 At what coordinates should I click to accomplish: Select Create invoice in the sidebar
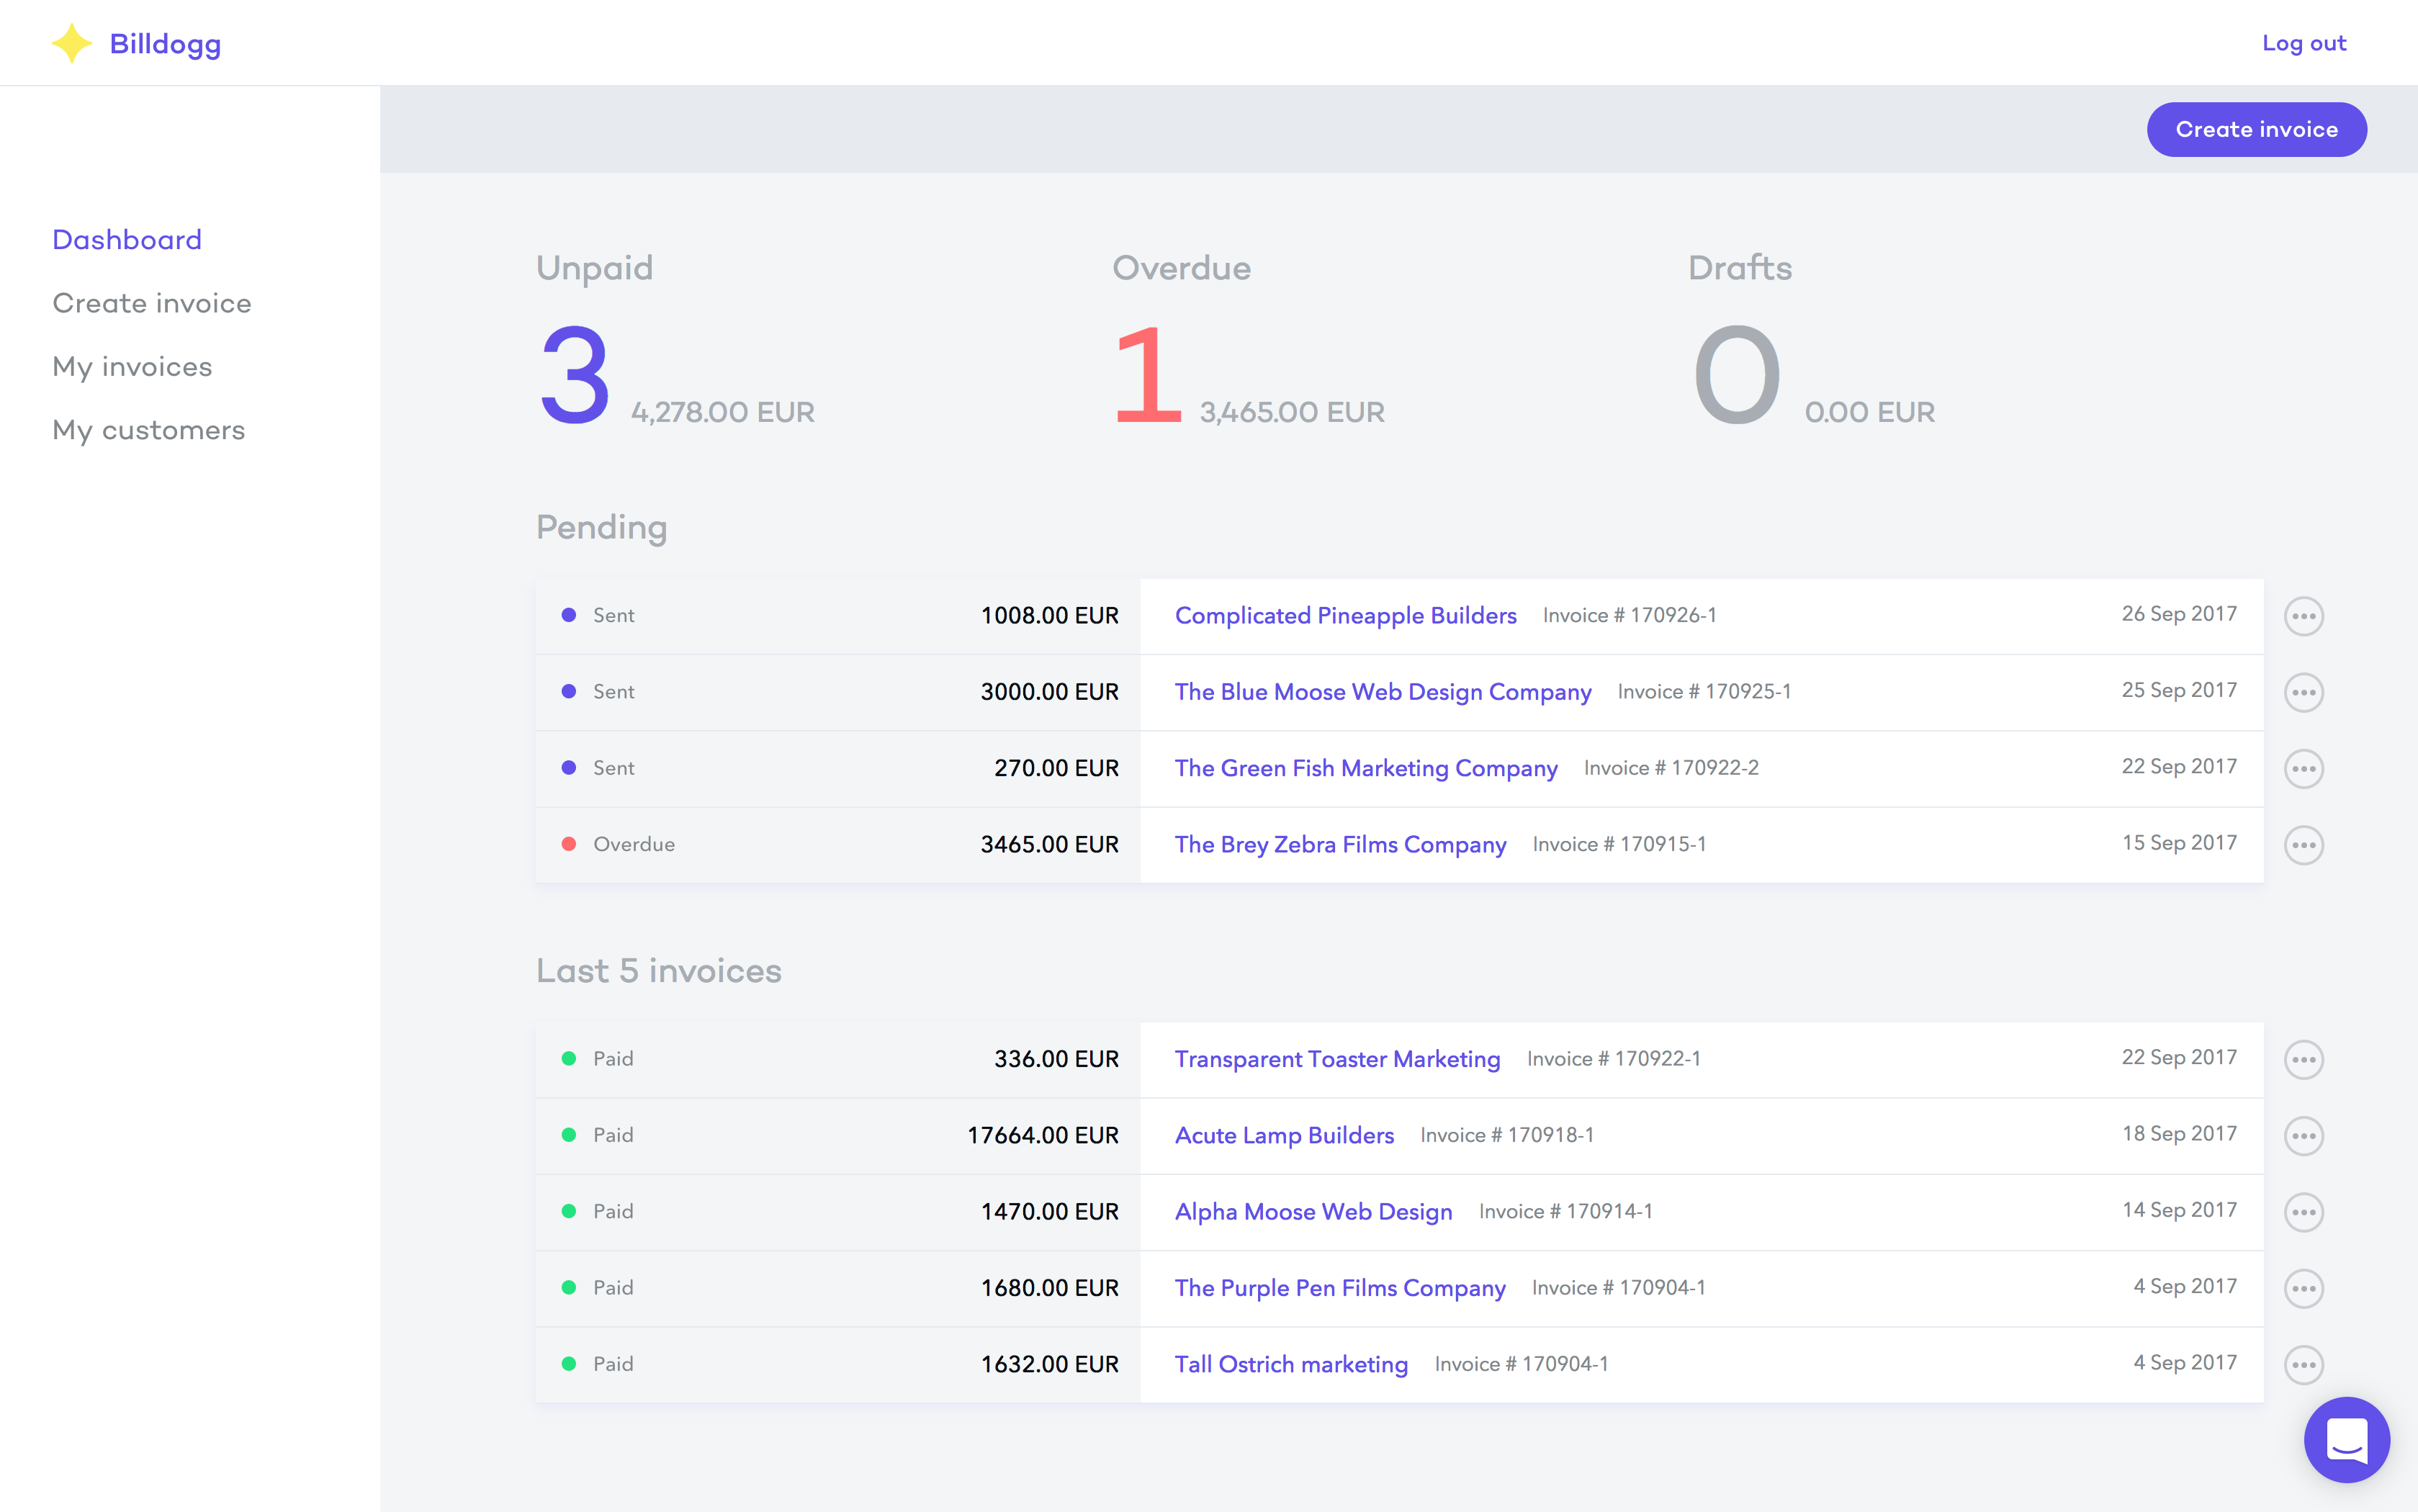coord(152,303)
